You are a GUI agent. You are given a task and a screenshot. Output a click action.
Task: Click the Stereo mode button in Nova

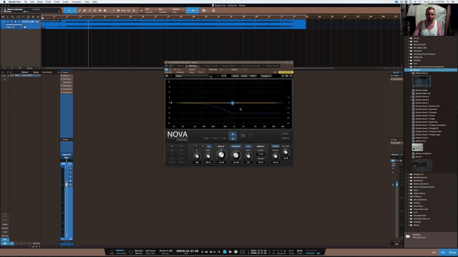coord(244,76)
